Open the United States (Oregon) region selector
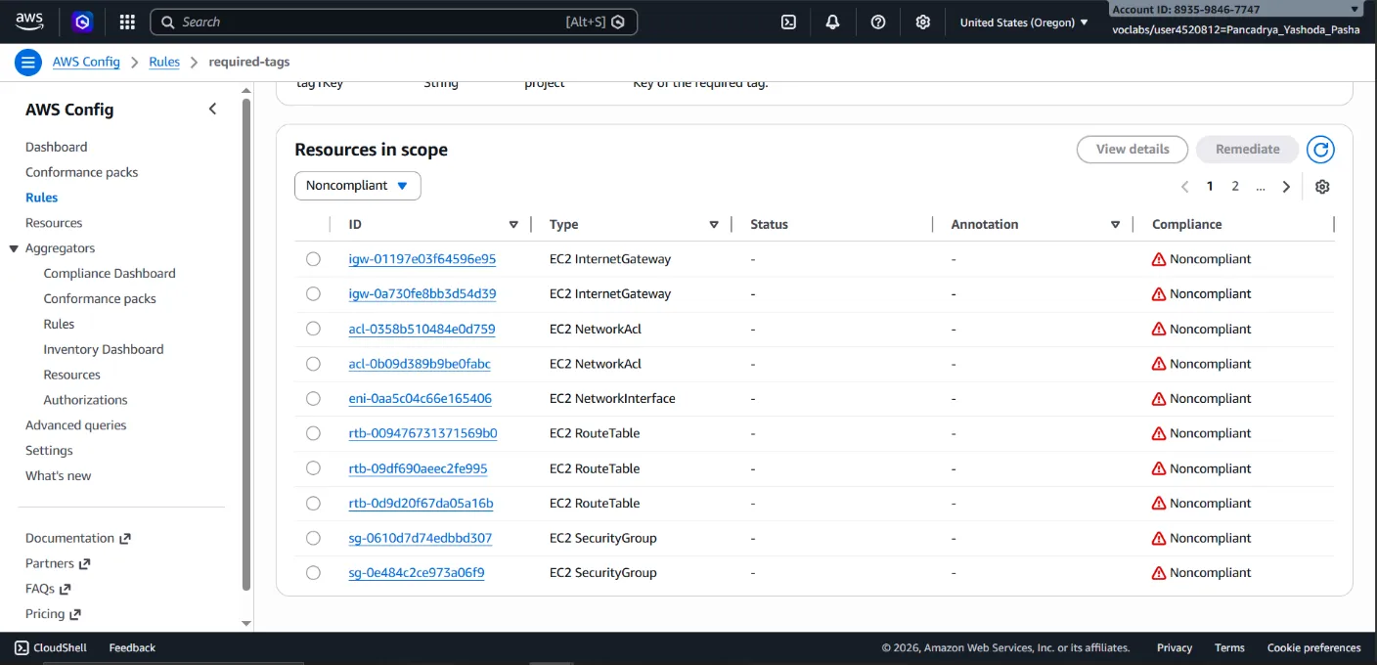The image size is (1377, 665). pyautogui.click(x=1024, y=22)
